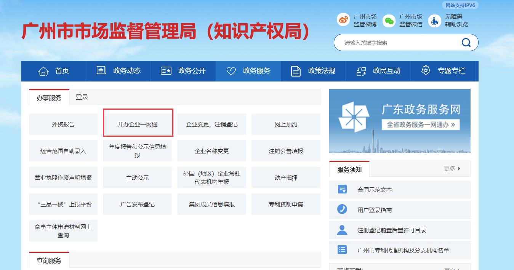Click the 广州市场监管微信 text link
This screenshot has height=270, width=514.
pos(411,21)
